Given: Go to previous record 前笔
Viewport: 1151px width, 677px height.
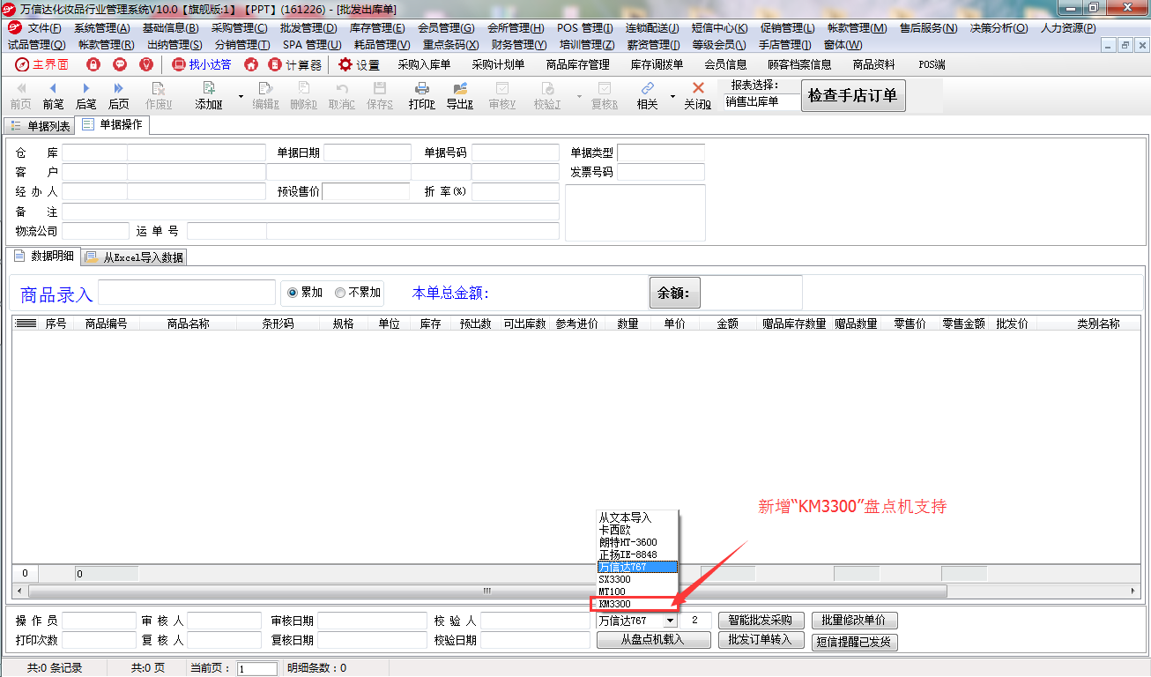Looking at the screenshot, I should 53,95.
